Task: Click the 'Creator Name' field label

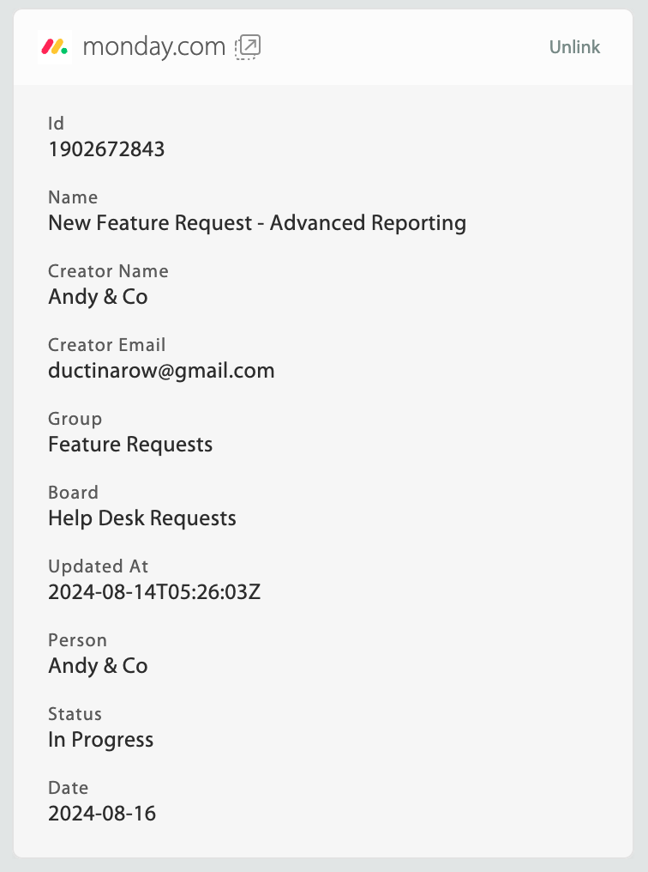Action: (108, 271)
